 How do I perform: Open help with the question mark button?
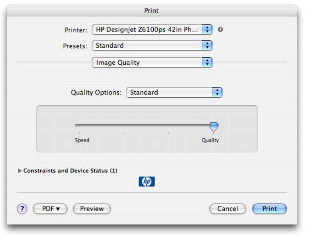[x=22, y=209]
